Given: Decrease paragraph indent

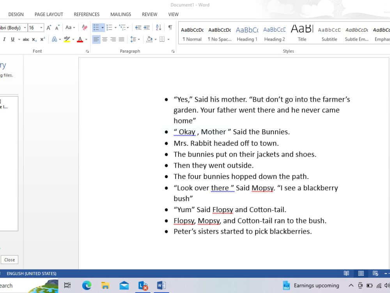Looking at the screenshot, I should pos(138,27).
